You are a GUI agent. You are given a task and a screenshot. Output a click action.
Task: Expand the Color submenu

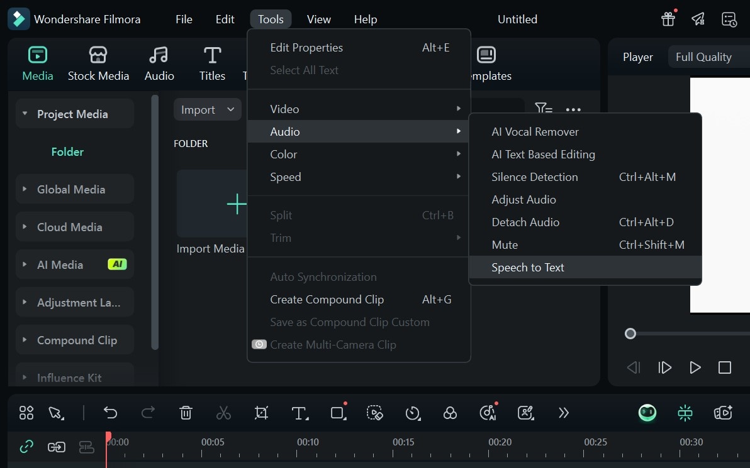pos(359,155)
